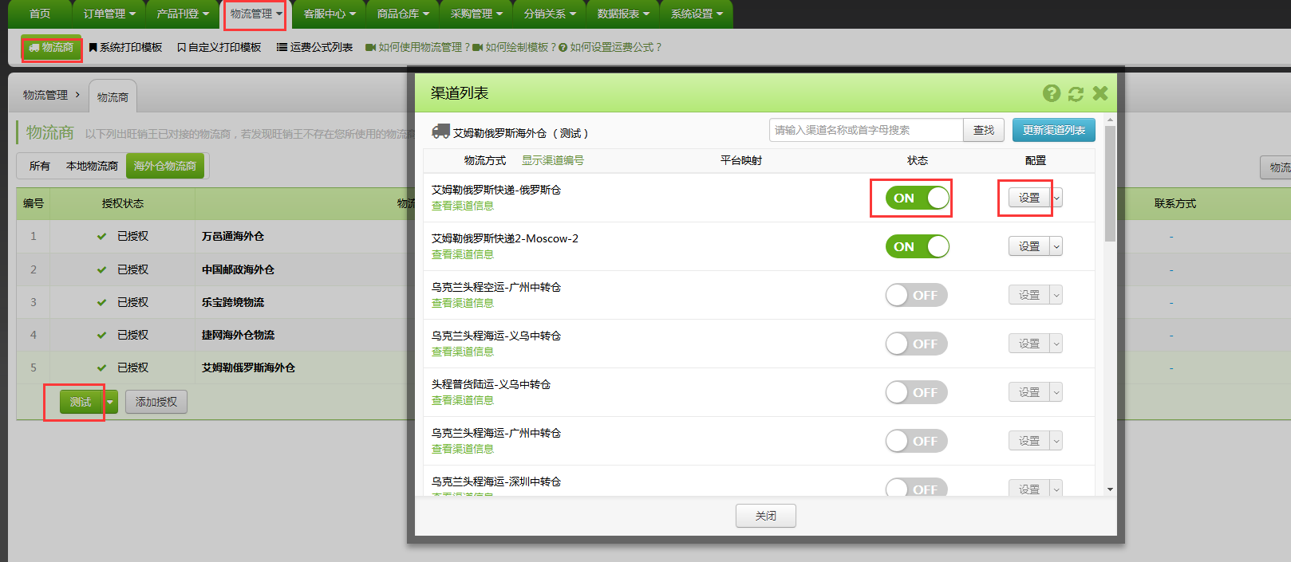Close the 渠道列表 dialog with the X icon
Screen dimensions: 1291x562
pyautogui.click(x=1100, y=93)
